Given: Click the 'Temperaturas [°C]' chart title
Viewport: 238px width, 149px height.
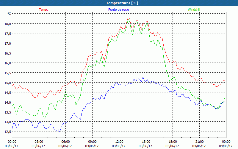Looking at the screenshot, I should (x=122, y=3).
